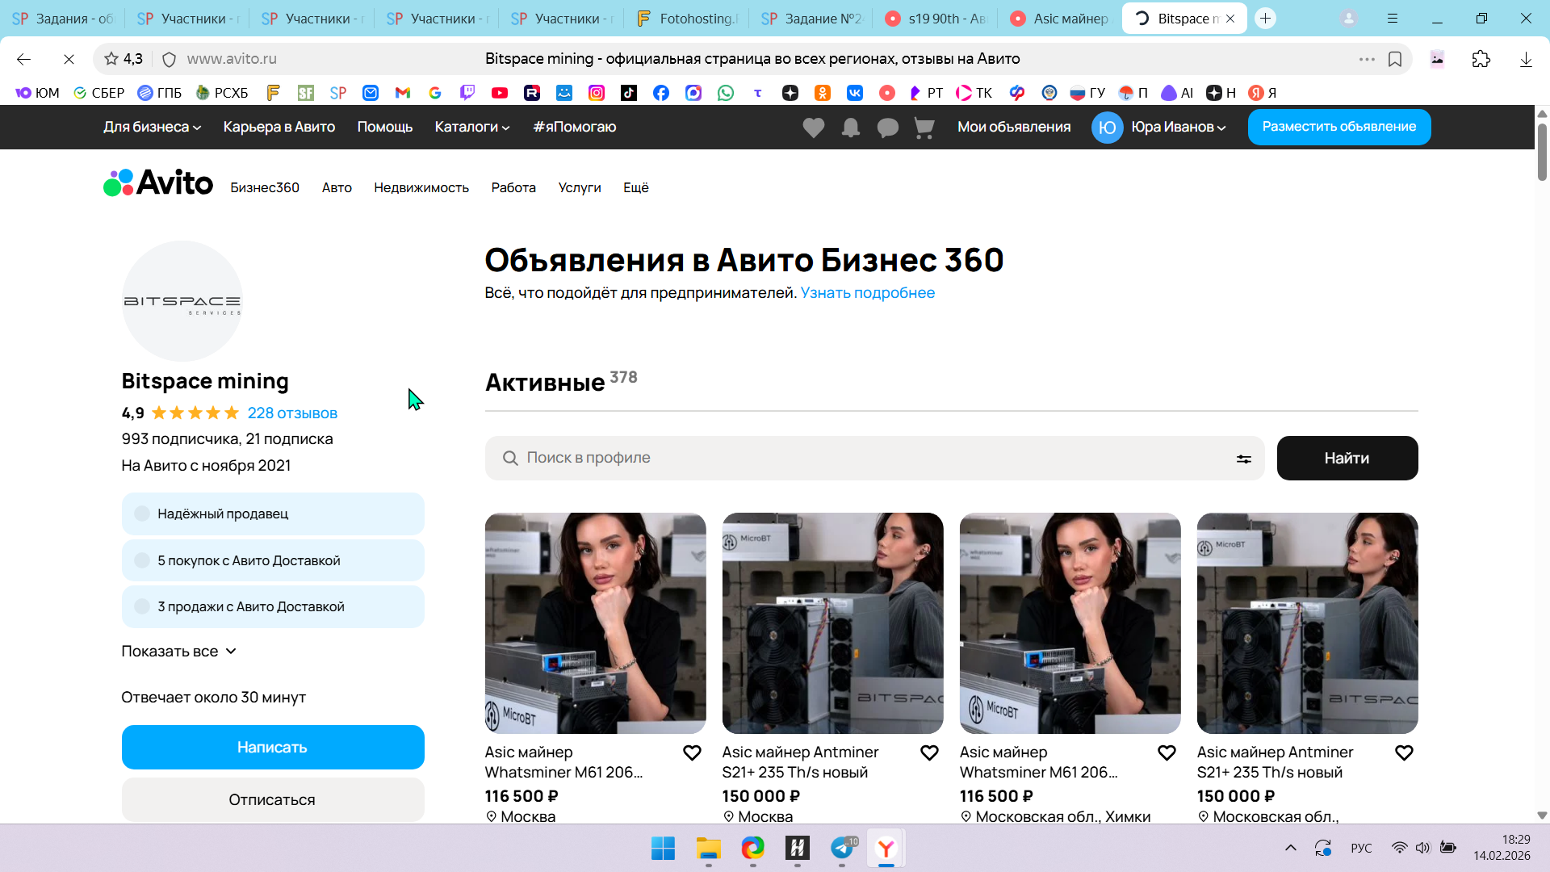Open notifications bell in Avito header
The height and width of the screenshot is (872, 1550).
[x=850, y=128]
